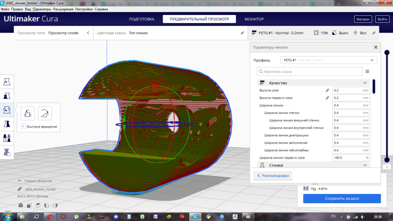This screenshot has width=393, height=221.
Task: Open the Расширения menu
Action: (63, 9)
